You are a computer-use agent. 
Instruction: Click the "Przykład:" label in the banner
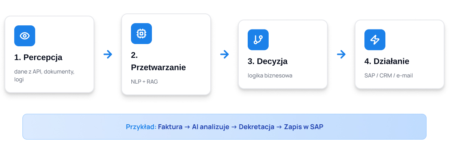(x=141, y=127)
